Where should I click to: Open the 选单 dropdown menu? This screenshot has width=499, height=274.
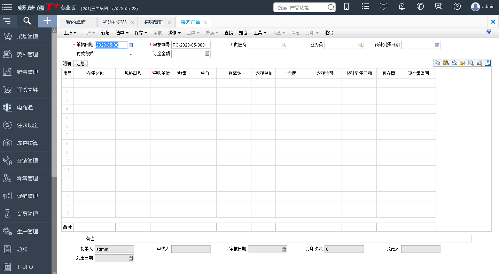(122, 33)
